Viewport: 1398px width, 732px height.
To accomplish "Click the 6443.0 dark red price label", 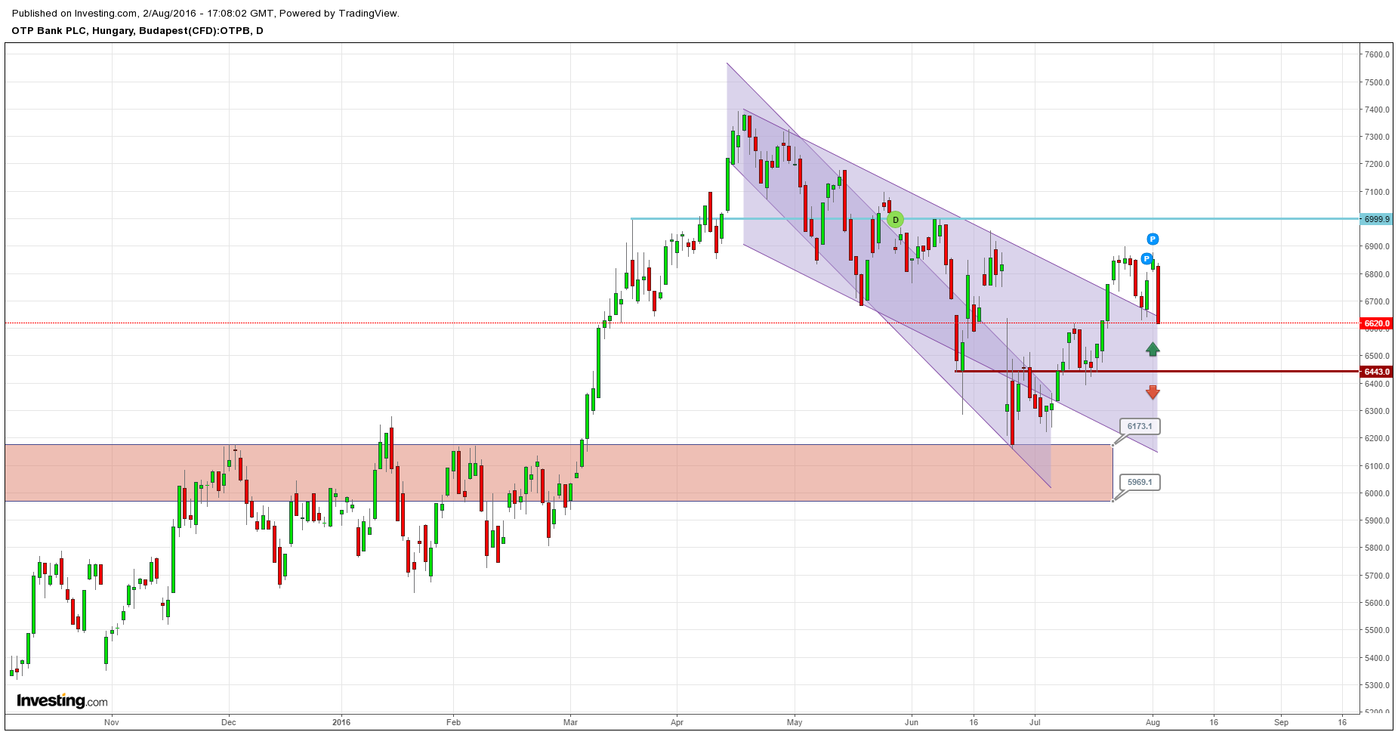I will click(1376, 372).
